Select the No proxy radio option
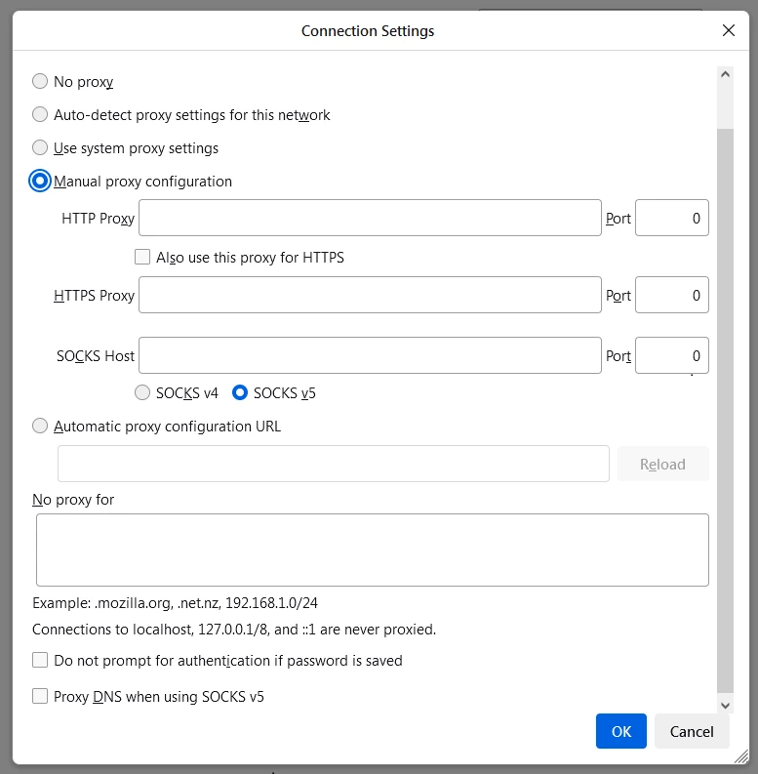 (x=40, y=82)
